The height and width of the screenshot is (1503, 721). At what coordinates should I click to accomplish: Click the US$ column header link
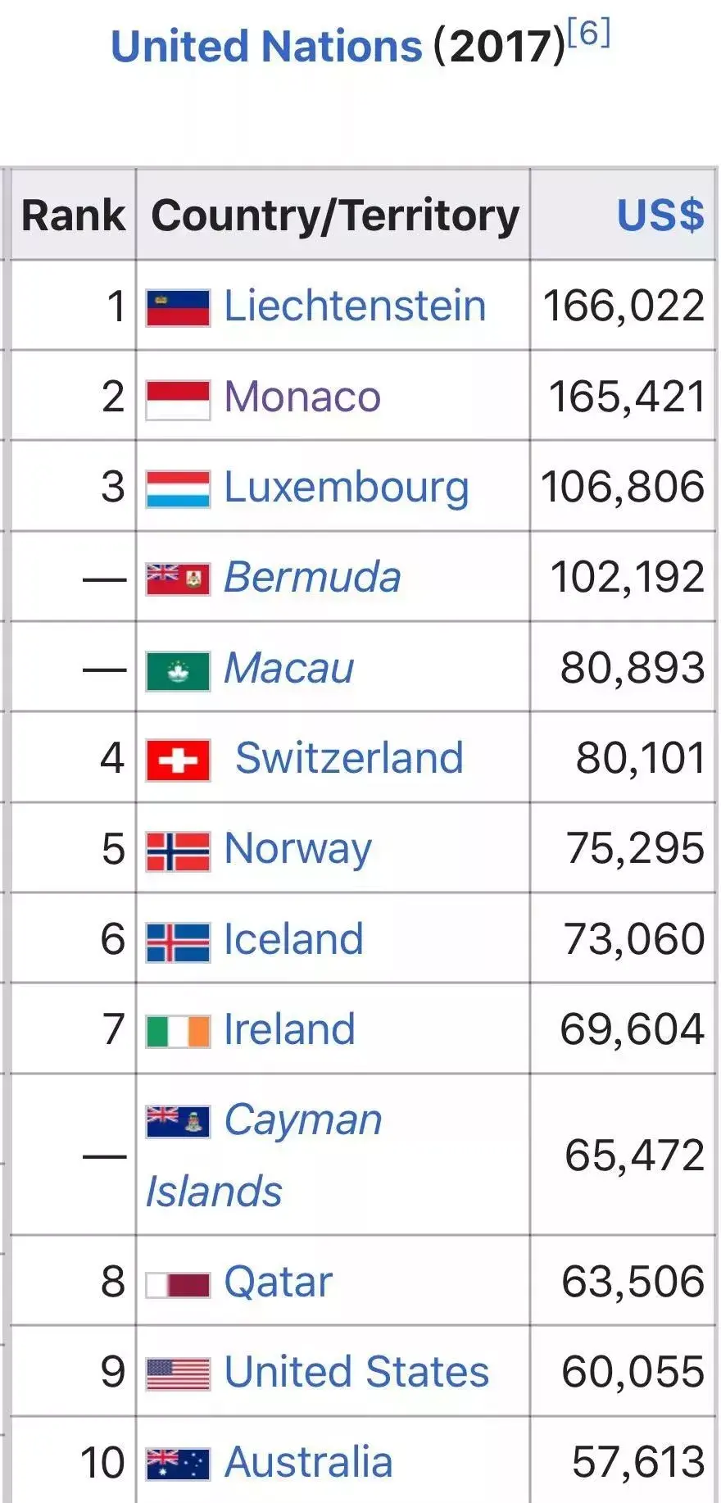660,216
